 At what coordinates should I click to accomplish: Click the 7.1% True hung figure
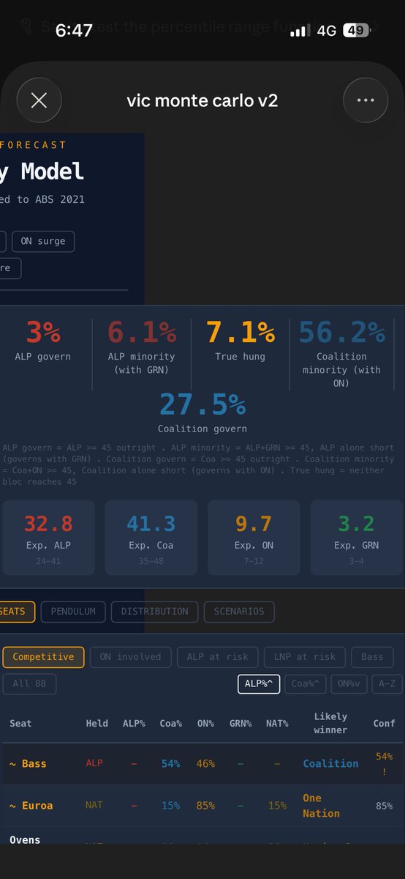pyautogui.click(x=241, y=333)
